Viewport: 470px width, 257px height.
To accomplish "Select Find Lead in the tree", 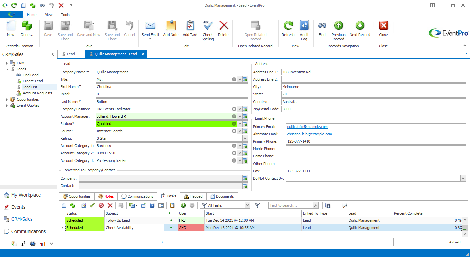I will [x=30, y=75].
